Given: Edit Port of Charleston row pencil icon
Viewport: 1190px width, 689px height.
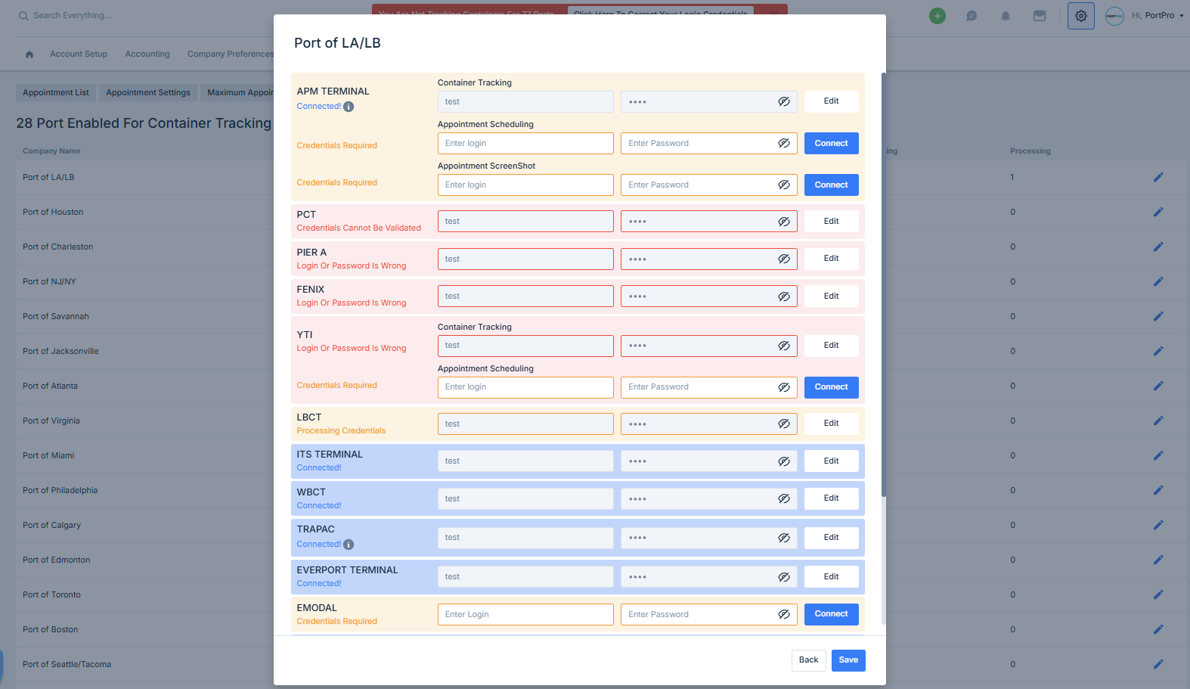Looking at the screenshot, I should click(x=1158, y=247).
